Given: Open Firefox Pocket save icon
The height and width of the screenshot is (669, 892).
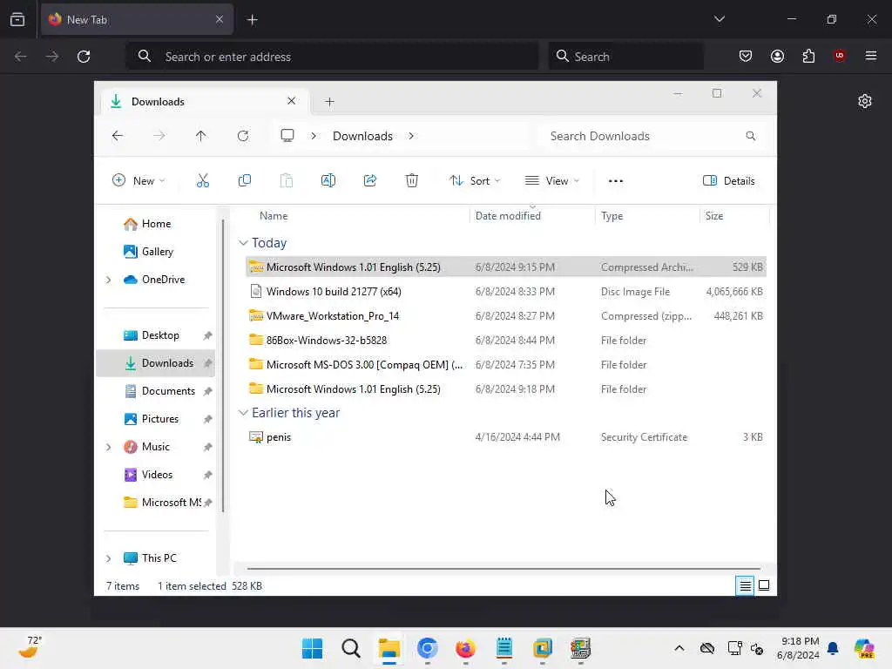Looking at the screenshot, I should coord(746,56).
